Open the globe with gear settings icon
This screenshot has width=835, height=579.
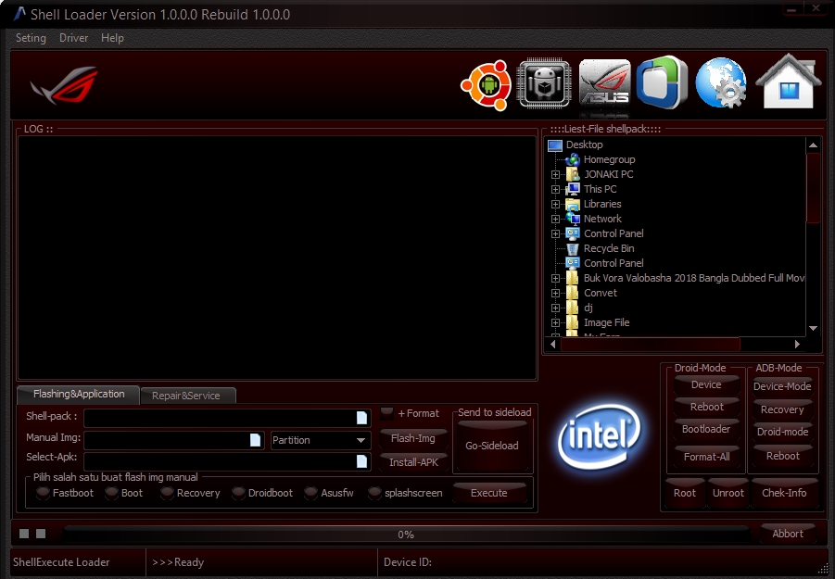click(x=721, y=83)
